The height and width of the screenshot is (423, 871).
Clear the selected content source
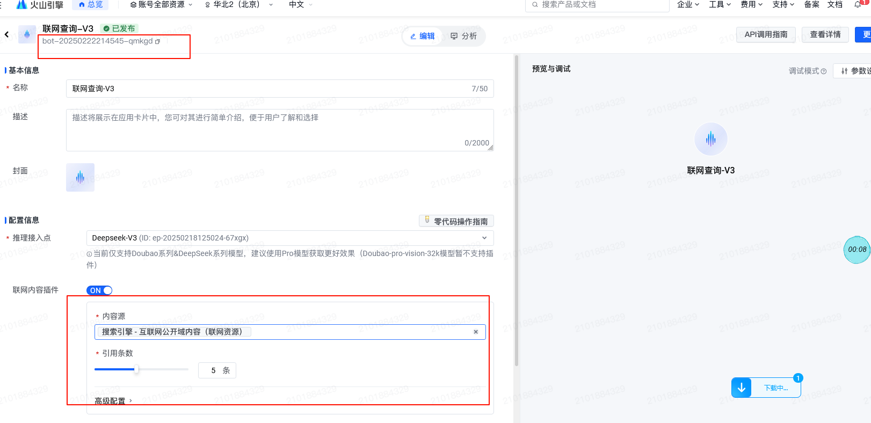point(476,332)
